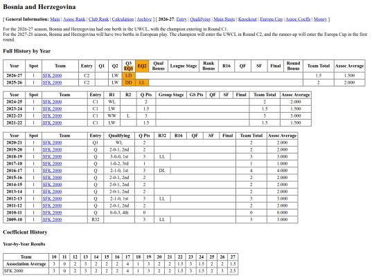Click SFK 2000 in the 2016-17 row

tap(52, 171)
